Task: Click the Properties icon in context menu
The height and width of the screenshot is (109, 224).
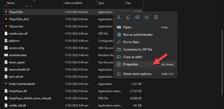Action: pyautogui.click(x=119, y=64)
